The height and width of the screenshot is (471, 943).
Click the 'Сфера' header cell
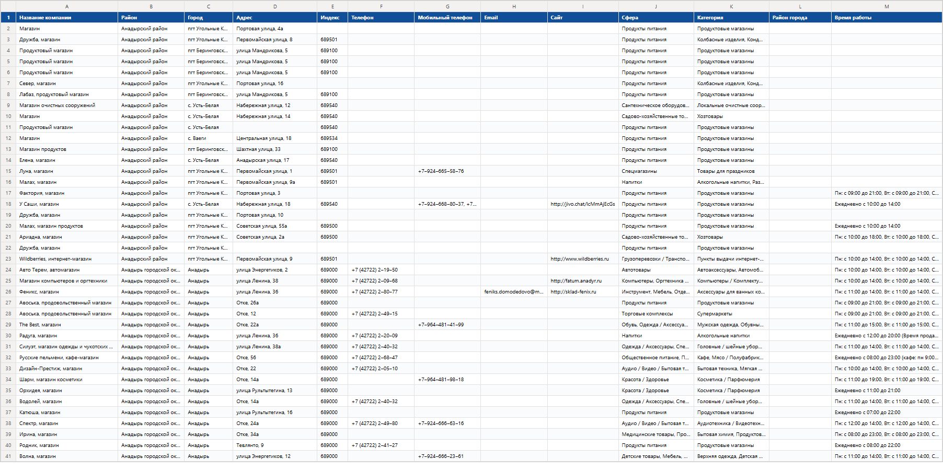656,18
